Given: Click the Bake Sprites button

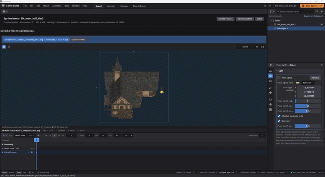Looking at the screenshot, I should (x=312, y=6).
